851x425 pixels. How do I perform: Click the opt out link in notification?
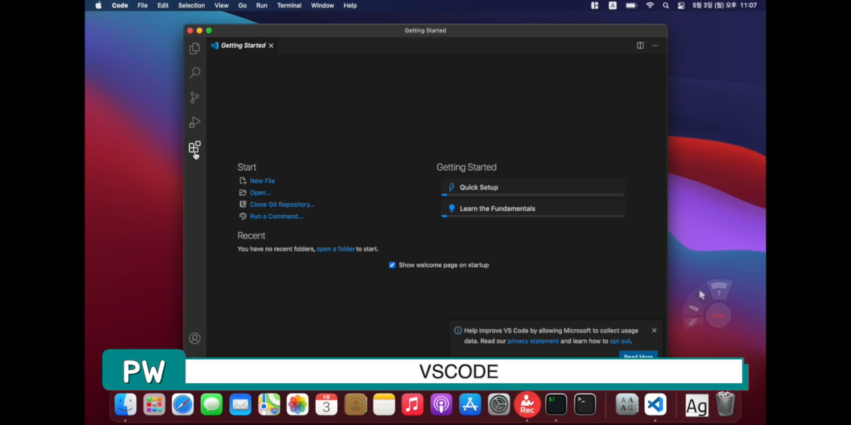point(620,341)
